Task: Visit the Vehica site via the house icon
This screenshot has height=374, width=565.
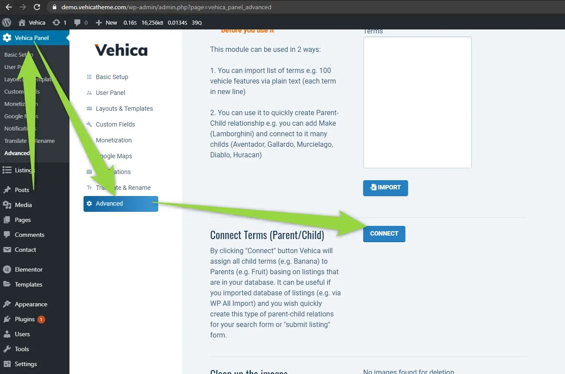Action: (22, 22)
